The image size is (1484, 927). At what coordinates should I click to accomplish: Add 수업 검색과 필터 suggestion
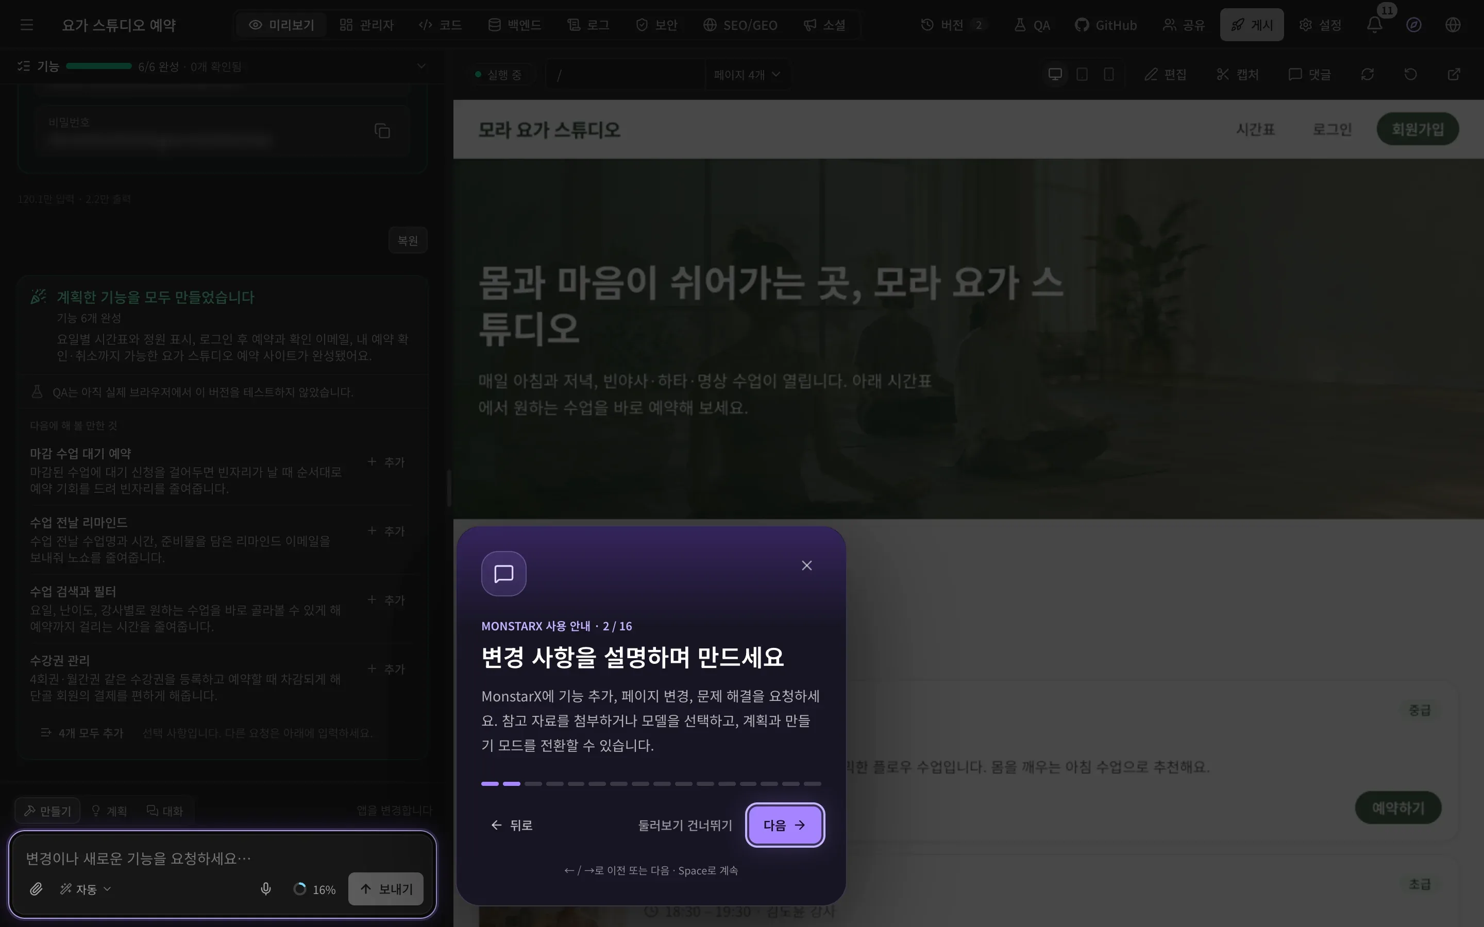[x=386, y=599]
